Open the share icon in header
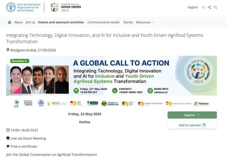227x157 pixels. [x=209, y=7]
